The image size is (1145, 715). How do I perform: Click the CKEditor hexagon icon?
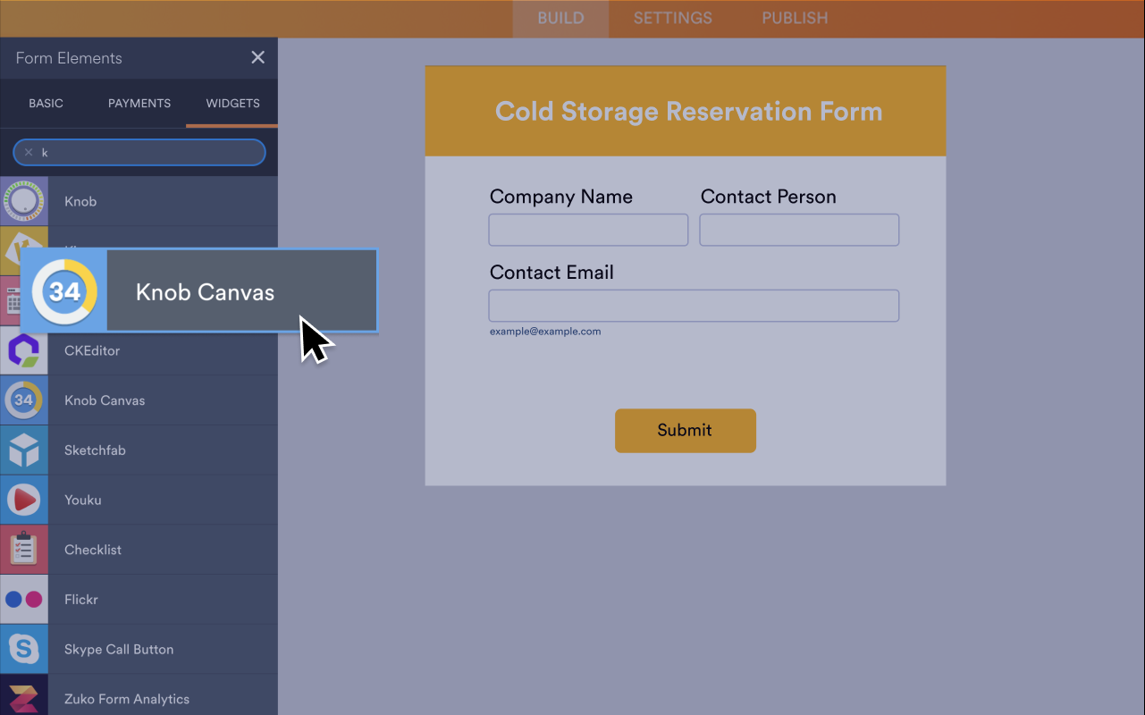coord(24,350)
